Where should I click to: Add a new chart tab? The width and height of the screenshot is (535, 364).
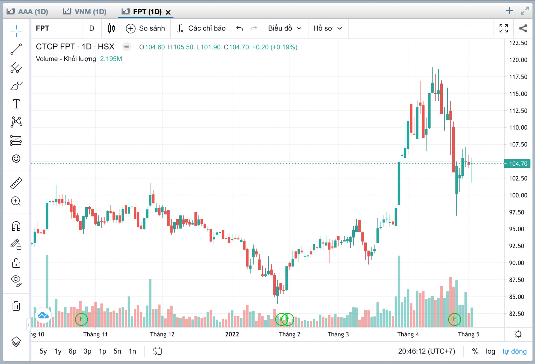tap(510, 11)
